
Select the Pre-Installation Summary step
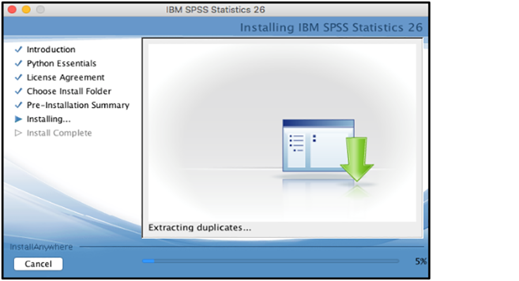(x=78, y=105)
